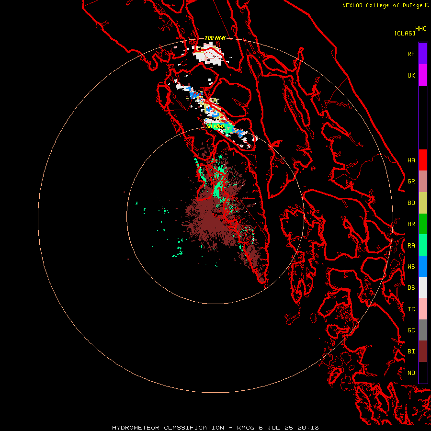Click the HR legend label
The image size is (431, 431).
coord(411,224)
